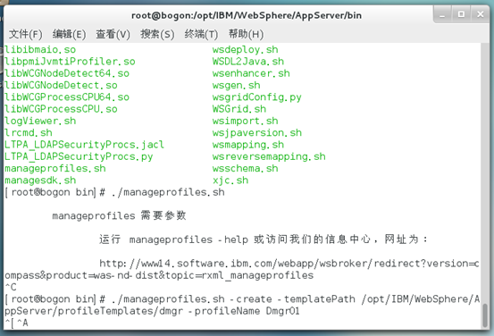Click the ^[^A line at the bottom

16,323
